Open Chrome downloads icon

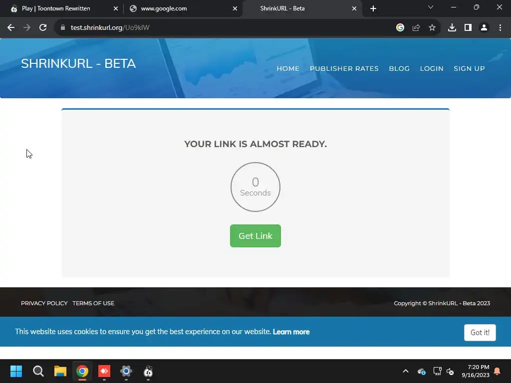(x=452, y=28)
